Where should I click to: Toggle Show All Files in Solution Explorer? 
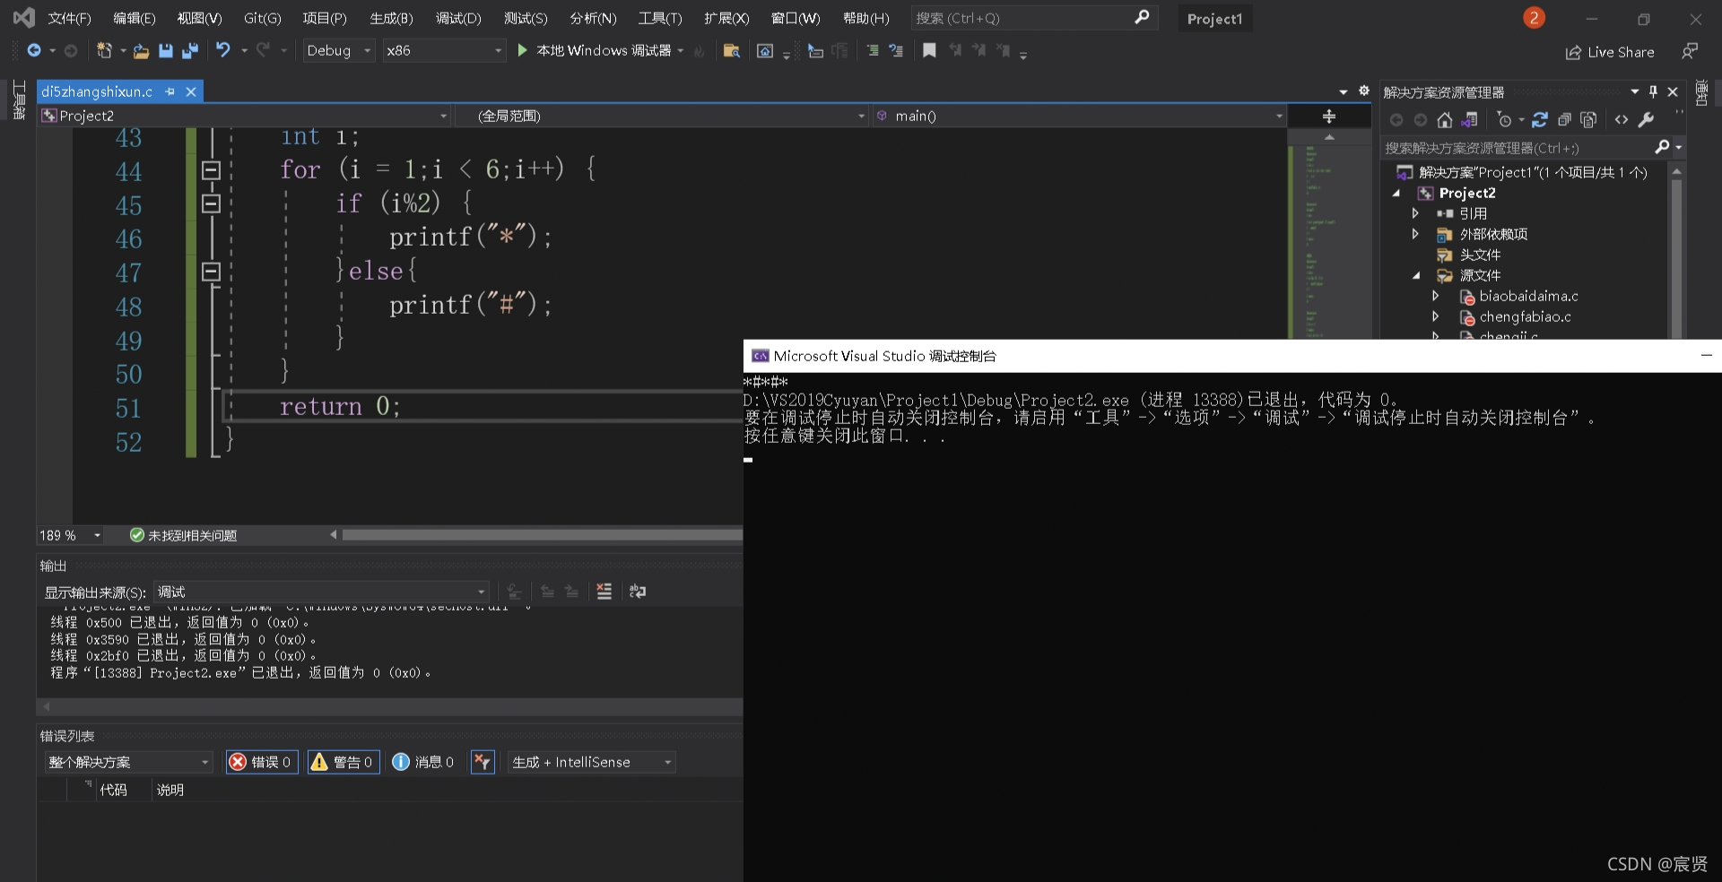(1588, 120)
